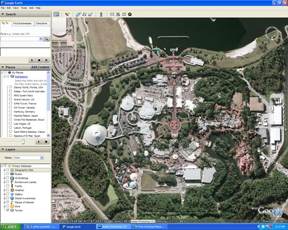Viewport: 288px width, 230px height.
Task: Check the Eiffel Tower, France checkbox
Action: click(11, 103)
